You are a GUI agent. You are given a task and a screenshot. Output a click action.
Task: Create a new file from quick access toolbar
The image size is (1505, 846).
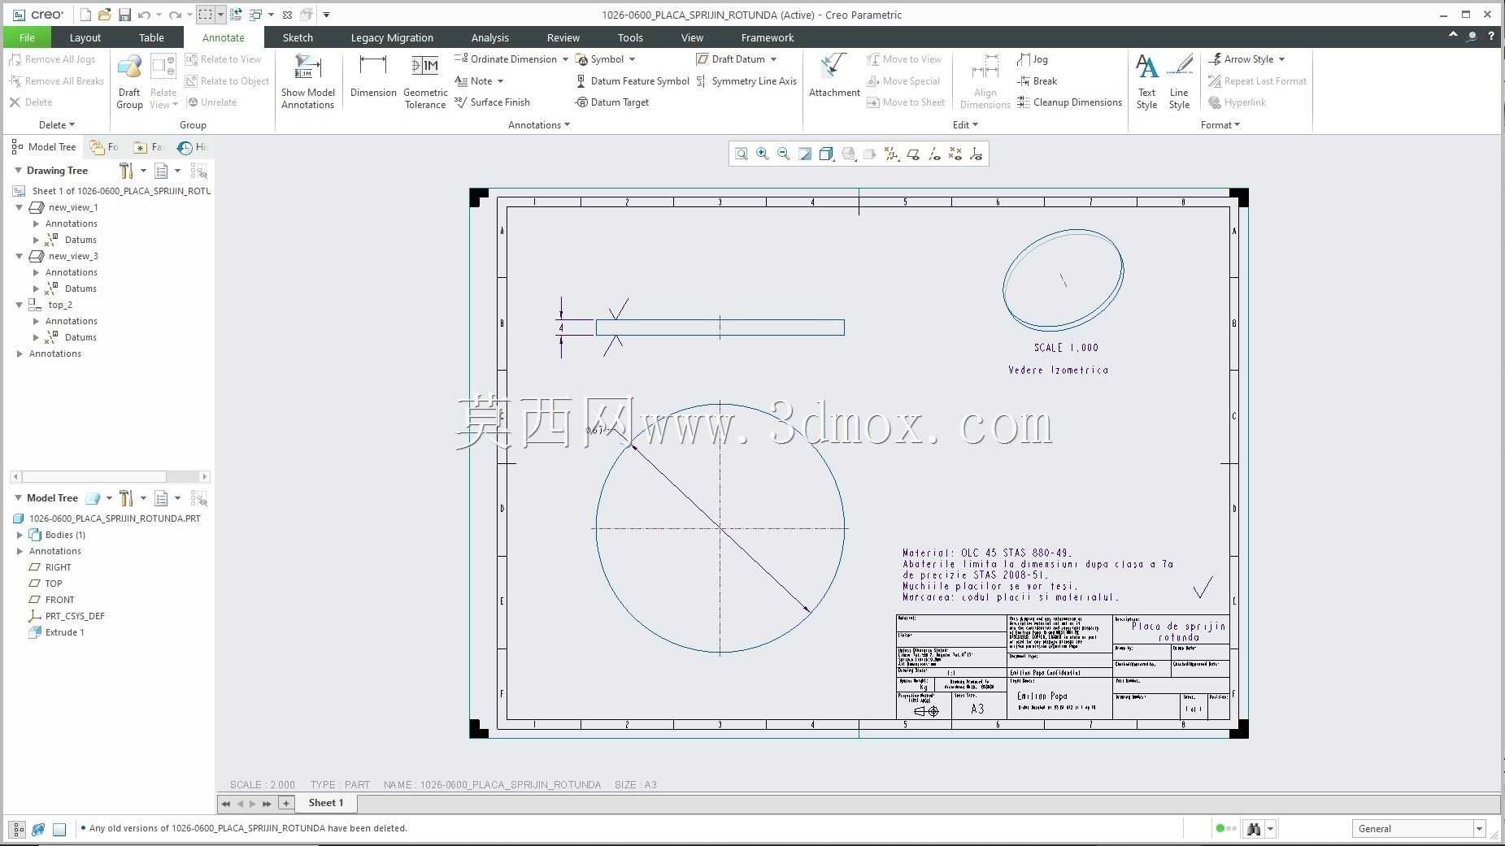click(x=86, y=15)
